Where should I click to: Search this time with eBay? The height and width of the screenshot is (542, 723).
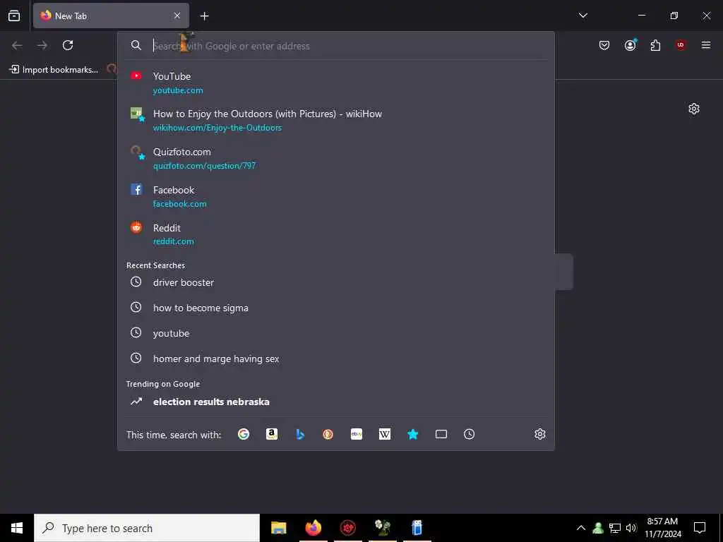click(x=357, y=434)
